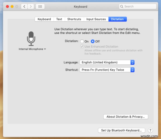161x139 pixels.
Task: Open help with the question mark button
Action: (x=150, y=130)
